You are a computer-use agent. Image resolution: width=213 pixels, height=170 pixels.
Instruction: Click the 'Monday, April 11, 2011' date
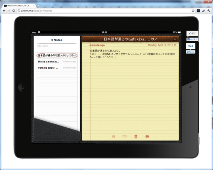(162, 45)
